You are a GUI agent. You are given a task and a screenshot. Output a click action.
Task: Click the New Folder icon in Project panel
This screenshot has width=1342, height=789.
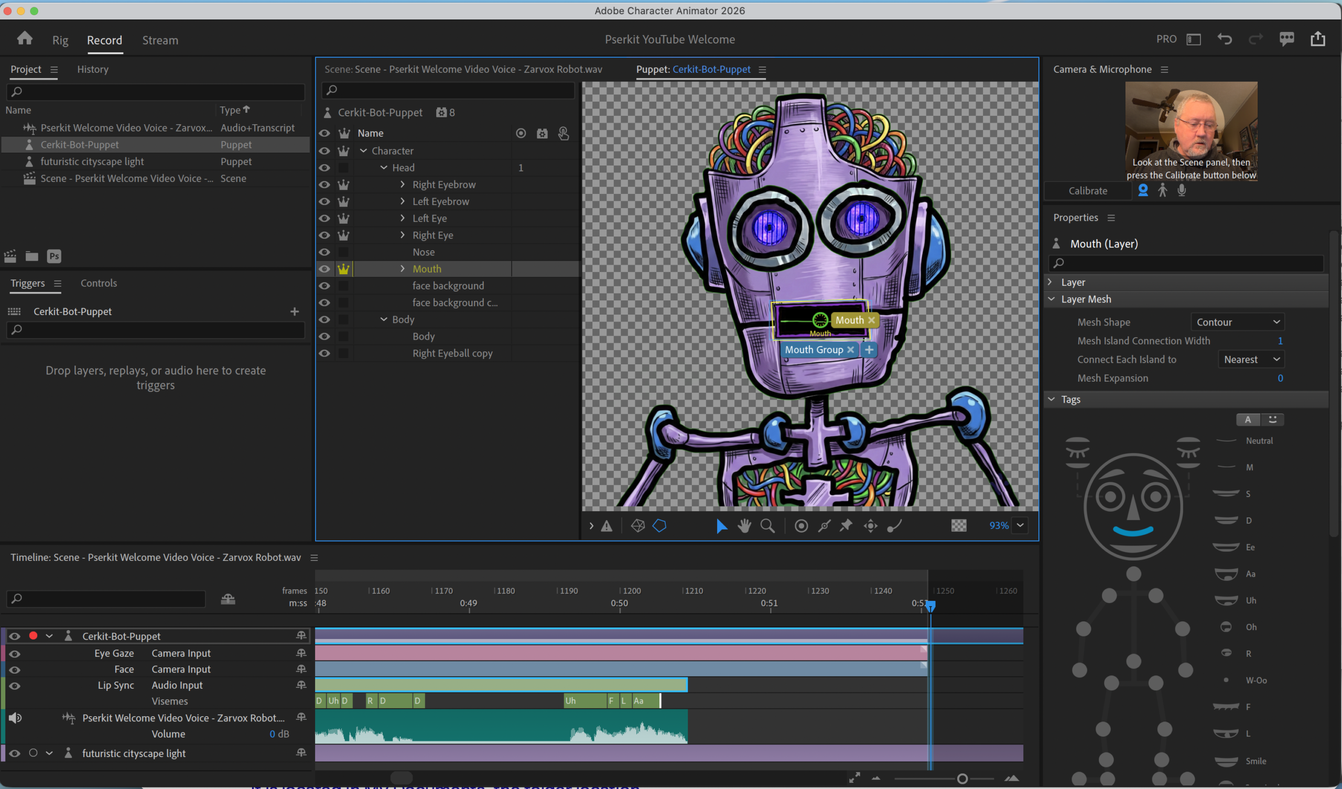point(31,256)
